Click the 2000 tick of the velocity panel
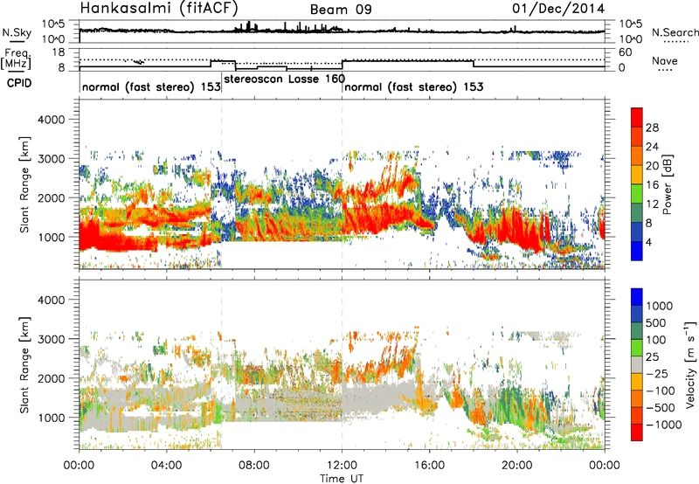 52,378
